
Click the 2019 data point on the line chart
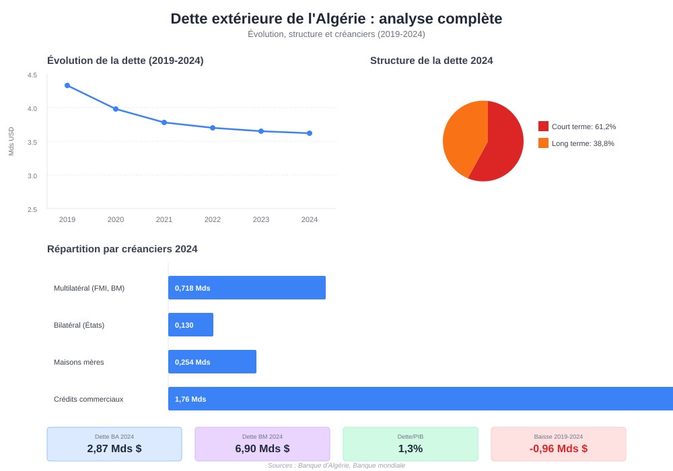coord(67,85)
